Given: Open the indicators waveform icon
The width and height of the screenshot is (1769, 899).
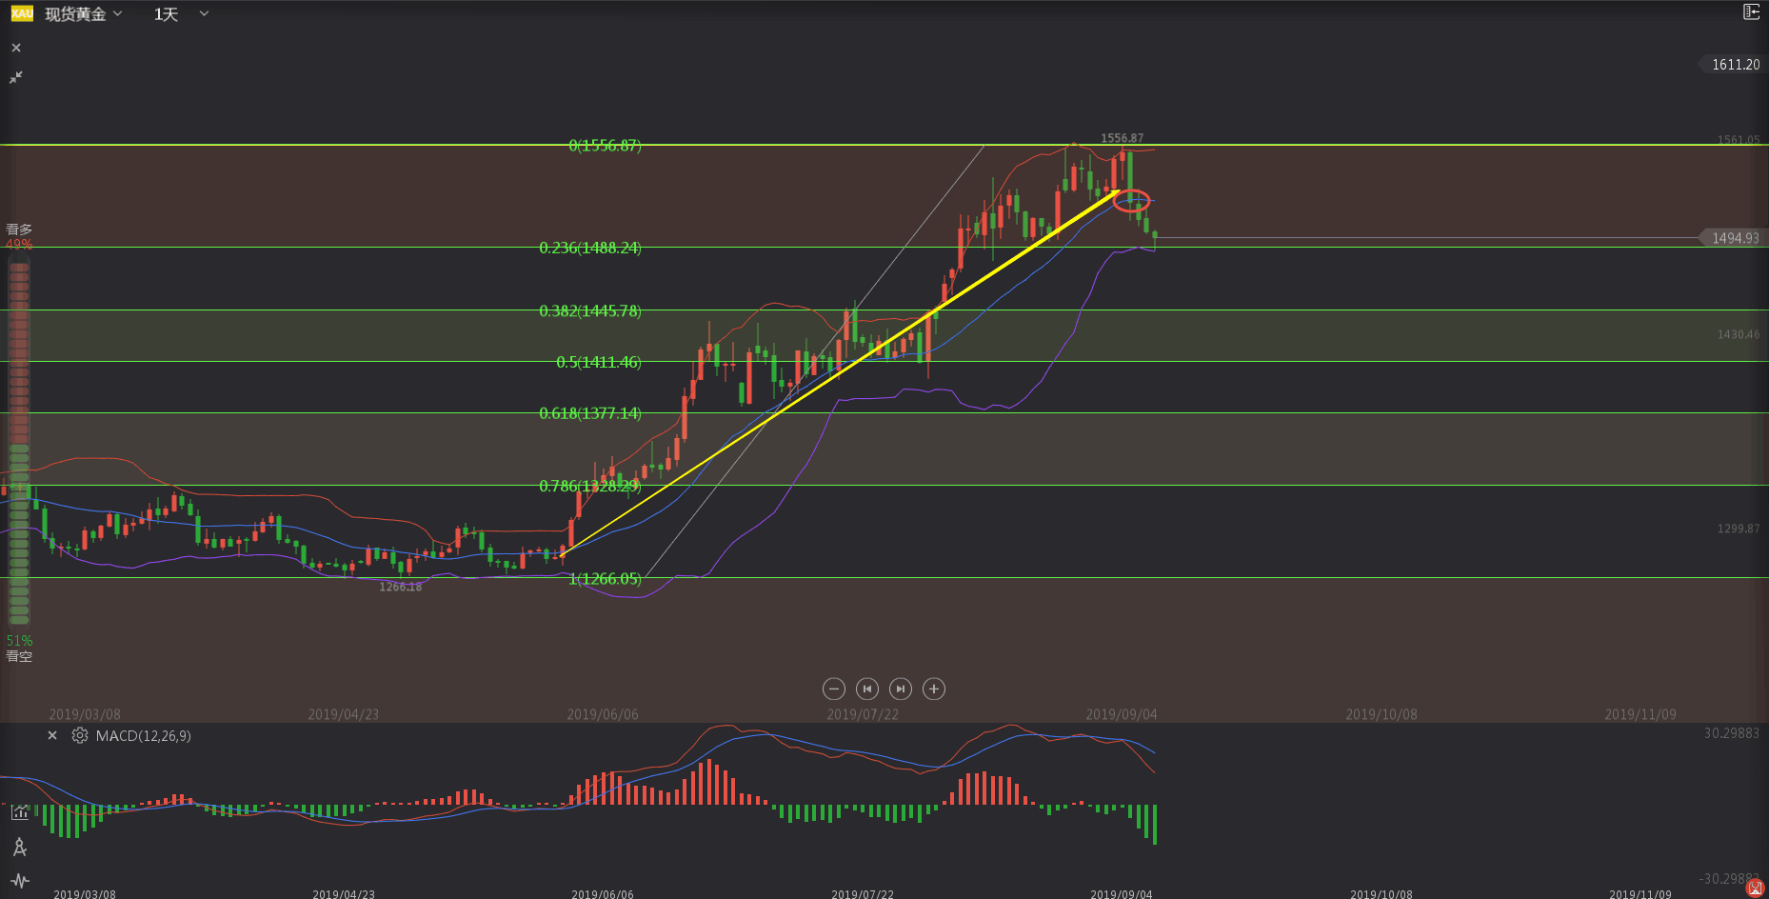Looking at the screenshot, I should pyautogui.click(x=20, y=881).
